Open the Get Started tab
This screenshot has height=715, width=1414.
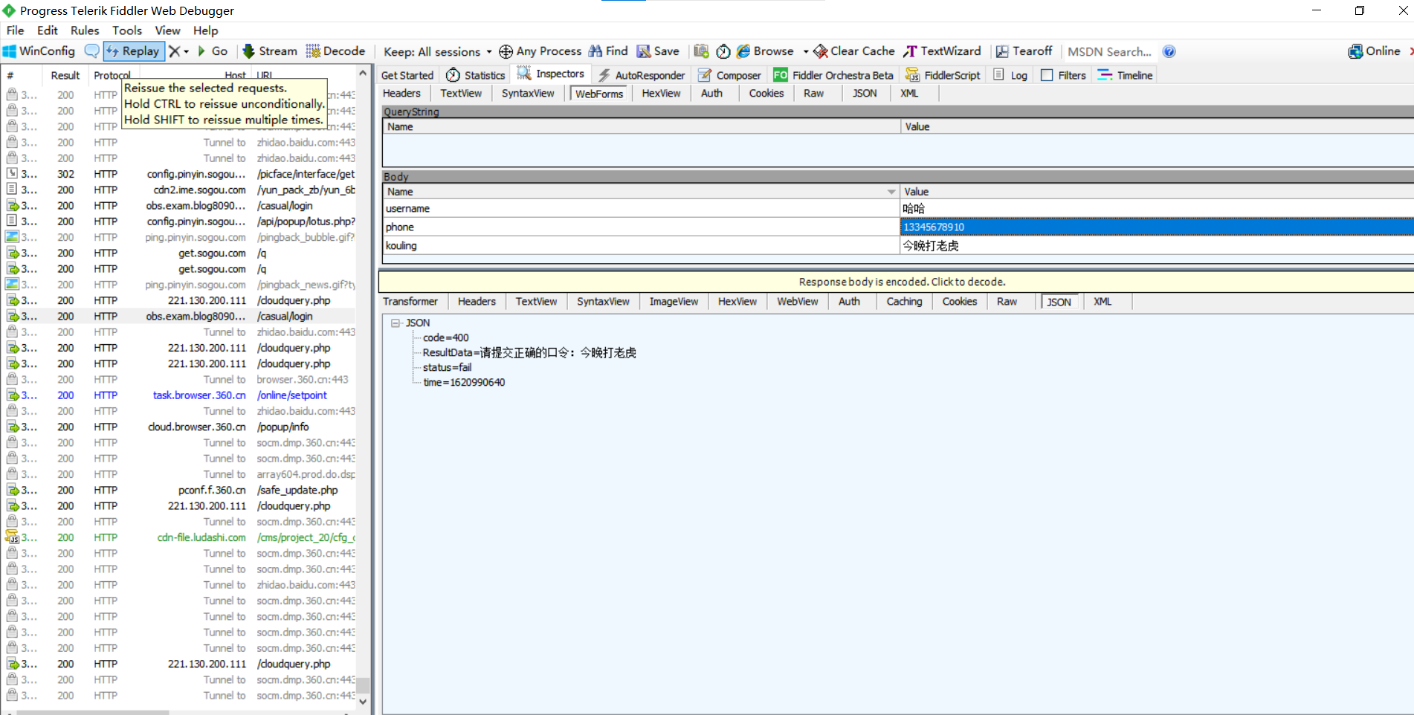[x=407, y=75]
